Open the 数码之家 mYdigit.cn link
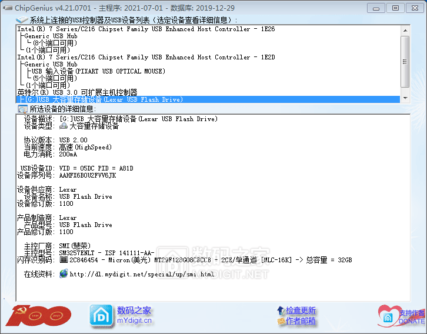 pyautogui.click(x=134, y=315)
